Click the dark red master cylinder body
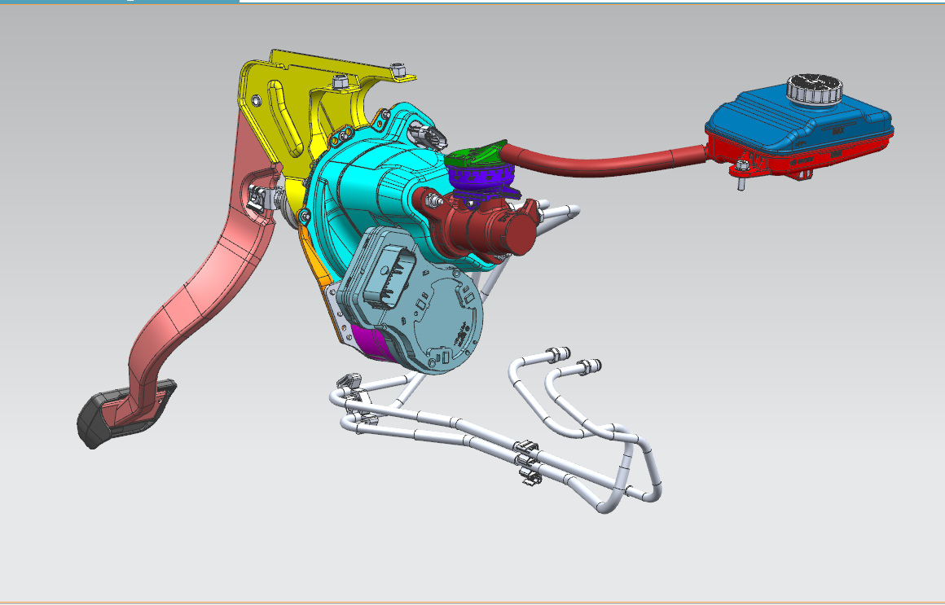This screenshot has height=605, width=945. pyautogui.click(x=482, y=226)
